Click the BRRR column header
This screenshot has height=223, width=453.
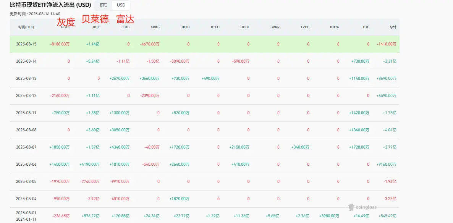point(275,27)
